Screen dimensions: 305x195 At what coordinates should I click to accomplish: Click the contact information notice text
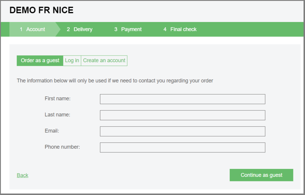[115, 81]
